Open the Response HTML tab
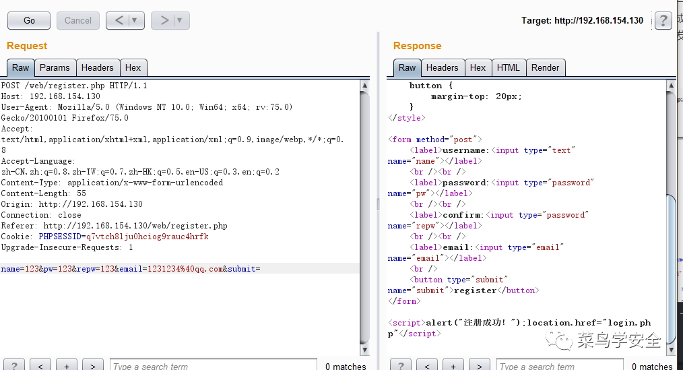The image size is (683, 370). tap(508, 68)
